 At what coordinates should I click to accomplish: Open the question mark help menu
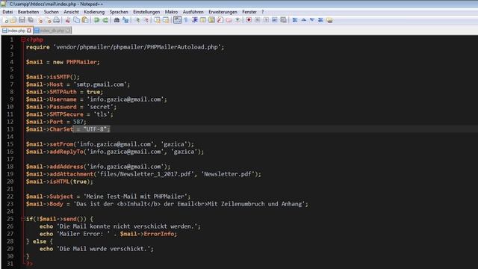263,12
